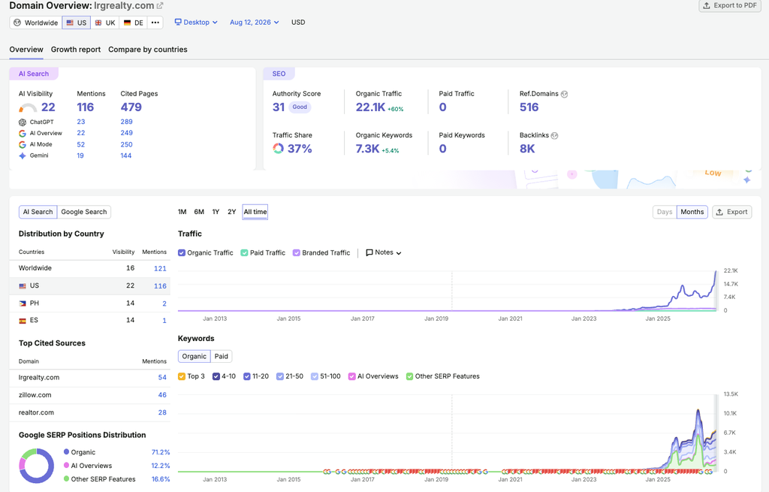Click the Desktop monitor icon
This screenshot has width=769, height=492.
178,22
